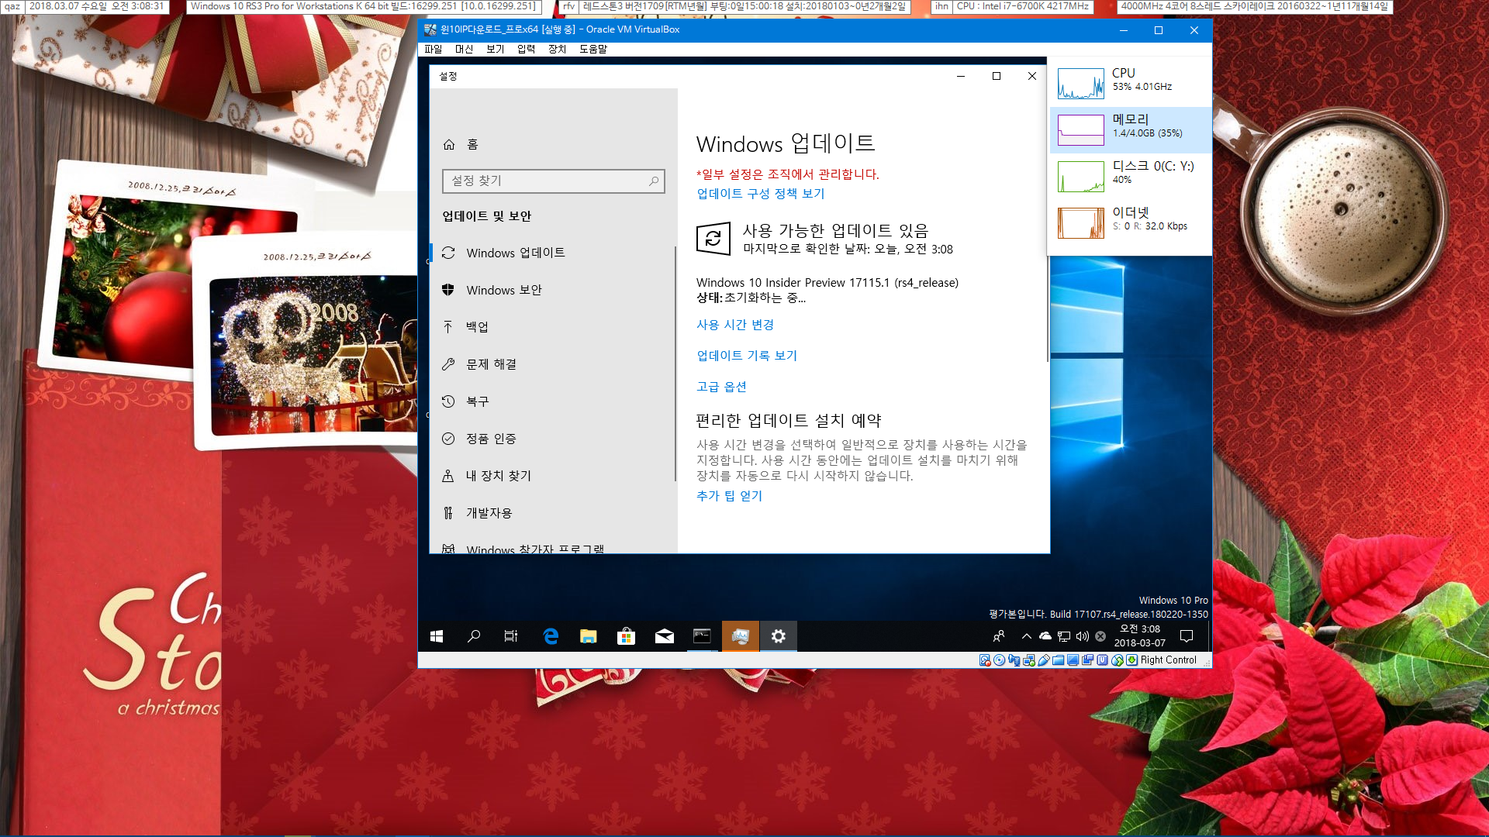The height and width of the screenshot is (837, 1489).
Task: Maximize the 설정 settings window
Action: (997, 76)
